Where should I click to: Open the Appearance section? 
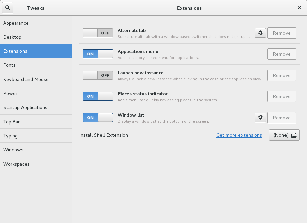(36, 23)
